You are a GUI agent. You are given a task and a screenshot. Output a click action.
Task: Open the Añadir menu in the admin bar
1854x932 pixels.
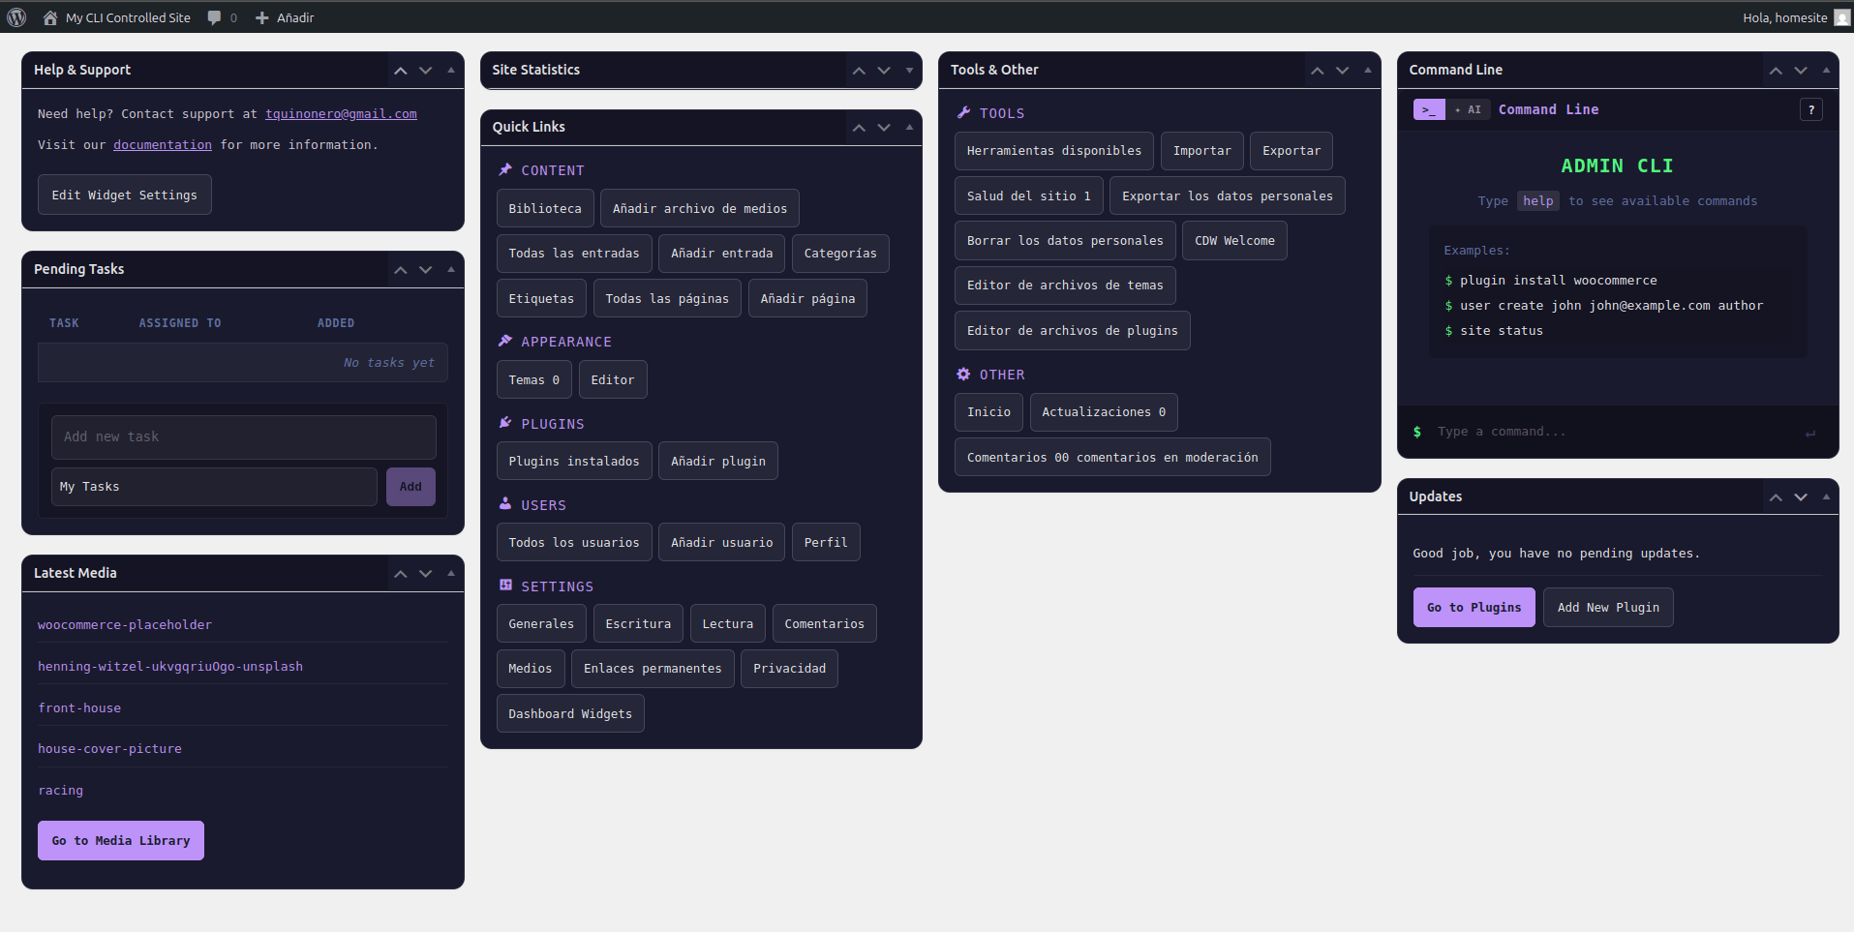[x=285, y=16]
